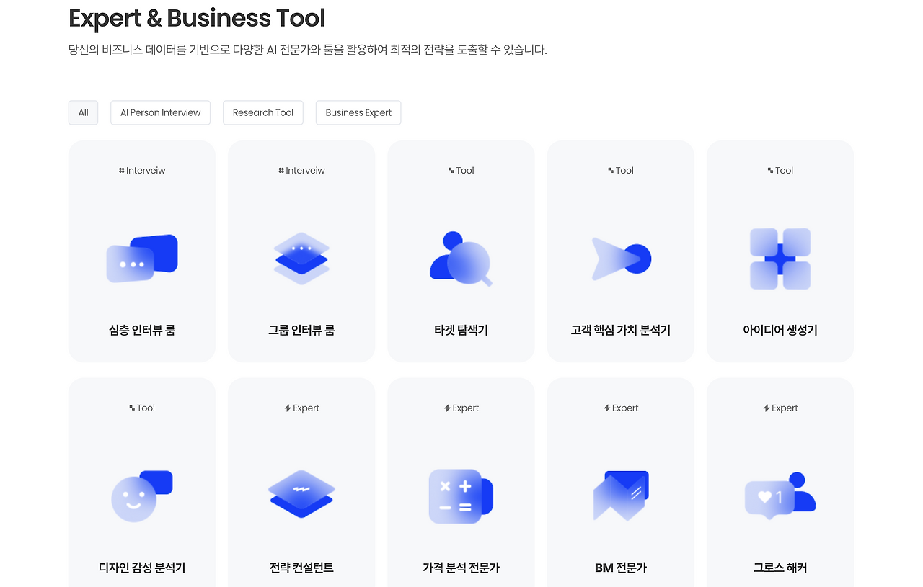Click the chart document icon on BM 전문가

(620, 496)
